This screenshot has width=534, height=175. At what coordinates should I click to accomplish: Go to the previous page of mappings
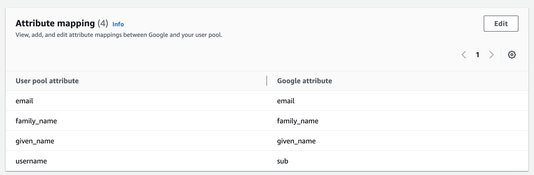click(464, 55)
